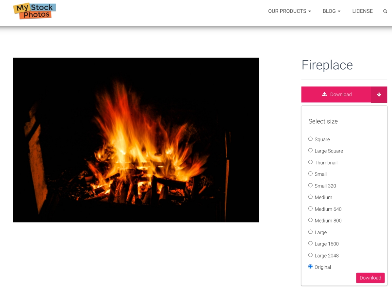Go home via My Stock Photos logo
392x287 pixels.
[35, 11]
